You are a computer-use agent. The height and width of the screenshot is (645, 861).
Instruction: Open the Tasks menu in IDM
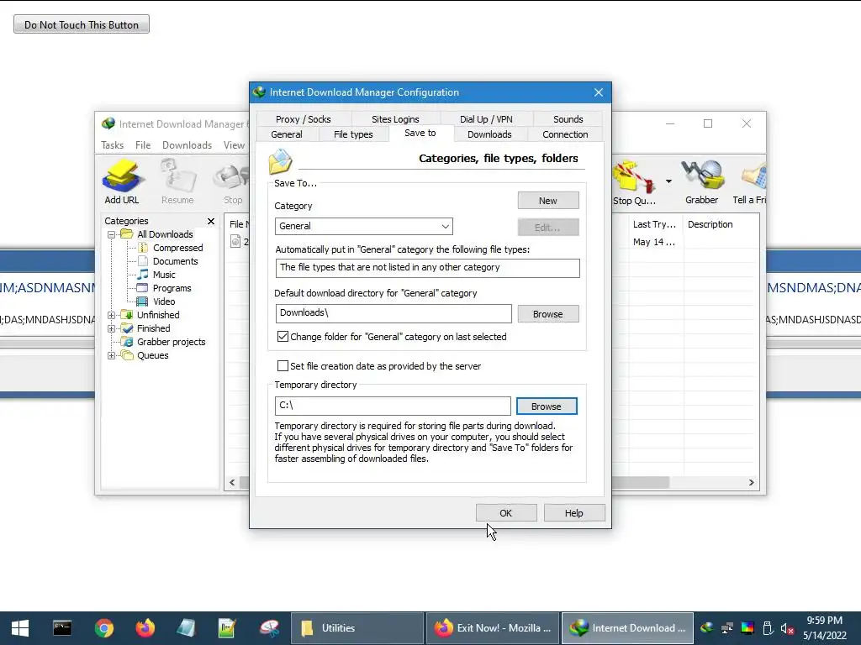(x=112, y=145)
